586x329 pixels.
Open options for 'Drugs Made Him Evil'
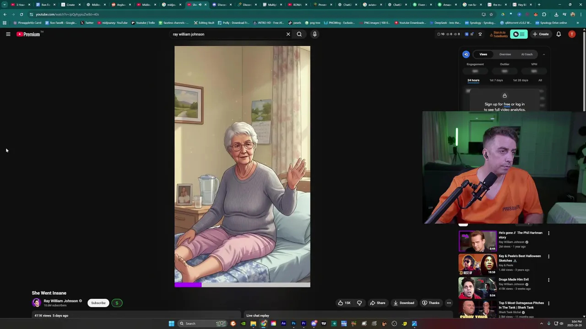coord(548,280)
